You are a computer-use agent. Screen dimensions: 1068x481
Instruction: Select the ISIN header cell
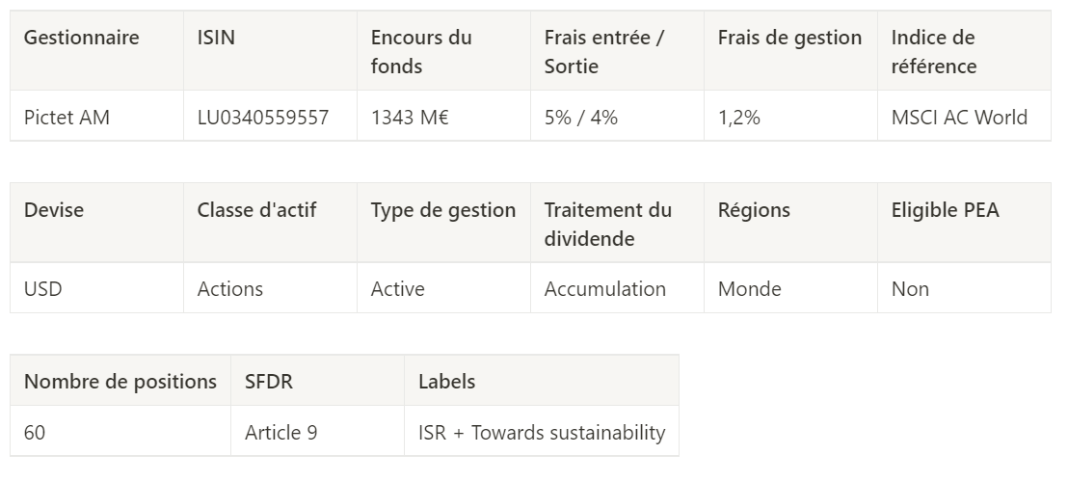click(216, 39)
